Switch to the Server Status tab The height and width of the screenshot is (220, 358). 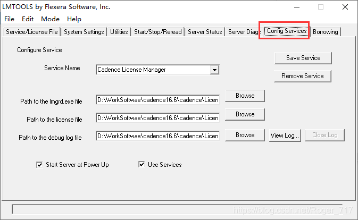[205, 32]
